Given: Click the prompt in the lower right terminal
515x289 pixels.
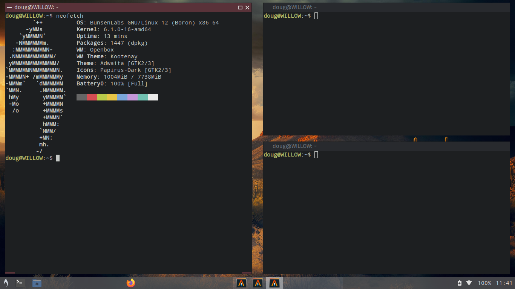Looking at the screenshot, I should pyautogui.click(x=287, y=155).
